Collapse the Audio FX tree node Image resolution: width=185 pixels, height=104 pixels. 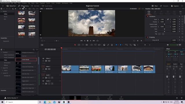(1, 73)
